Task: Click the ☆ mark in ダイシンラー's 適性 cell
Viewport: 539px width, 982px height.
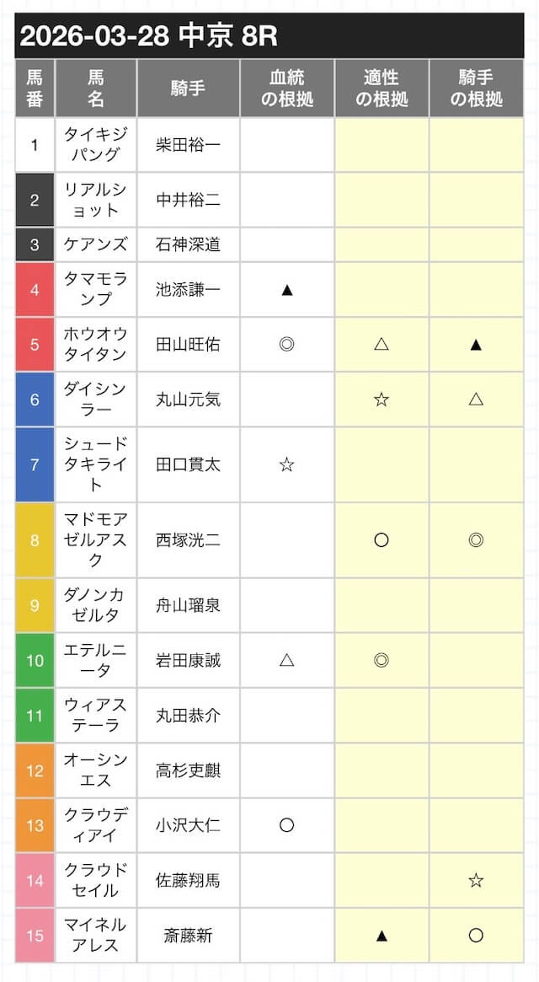Action: (x=381, y=400)
